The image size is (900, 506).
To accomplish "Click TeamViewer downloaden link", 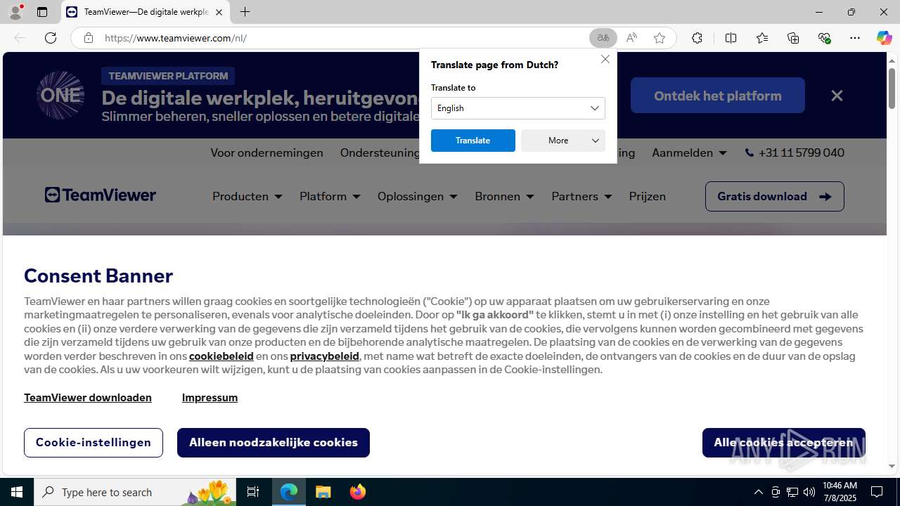I will 88,398.
